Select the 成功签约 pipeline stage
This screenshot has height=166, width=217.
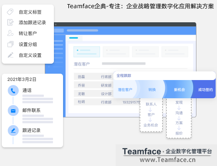point(205,90)
